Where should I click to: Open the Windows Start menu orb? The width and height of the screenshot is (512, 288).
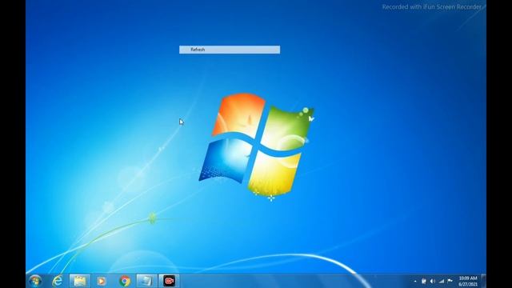pyautogui.click(x=35, y=281)
